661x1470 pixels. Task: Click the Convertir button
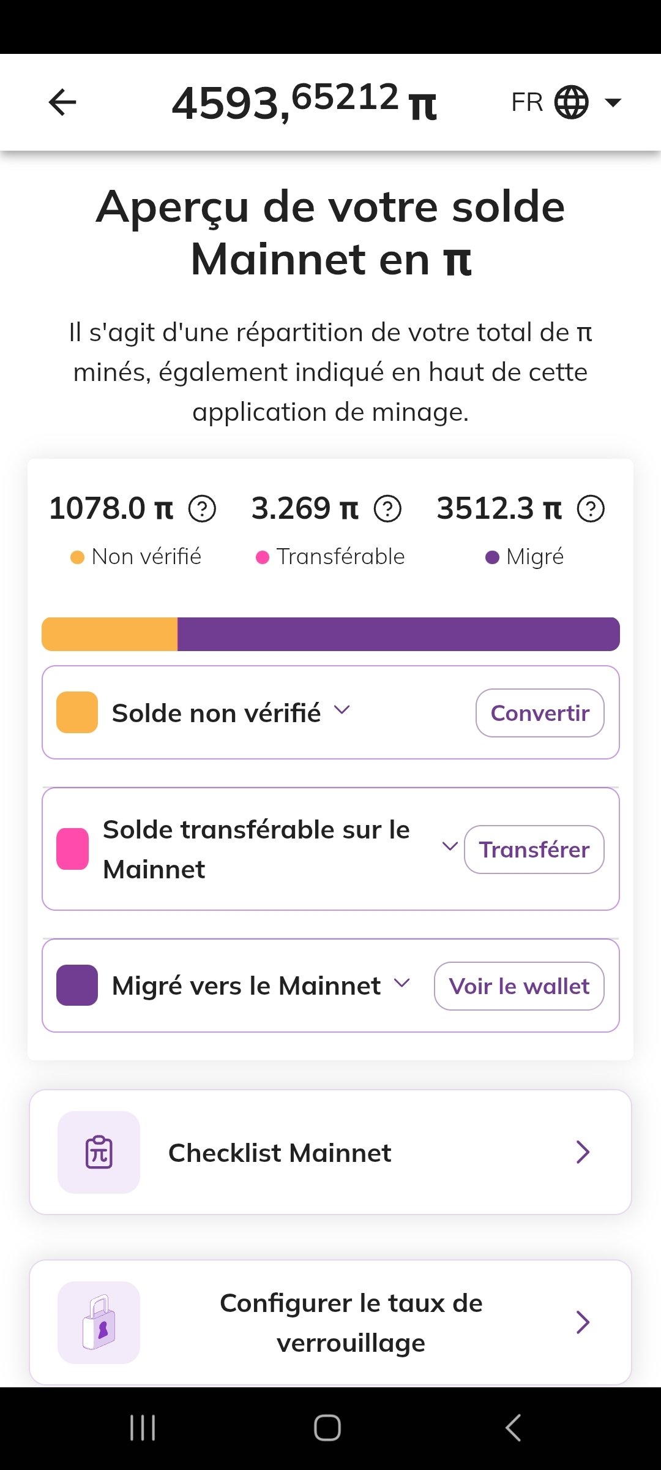click(540, 713)
